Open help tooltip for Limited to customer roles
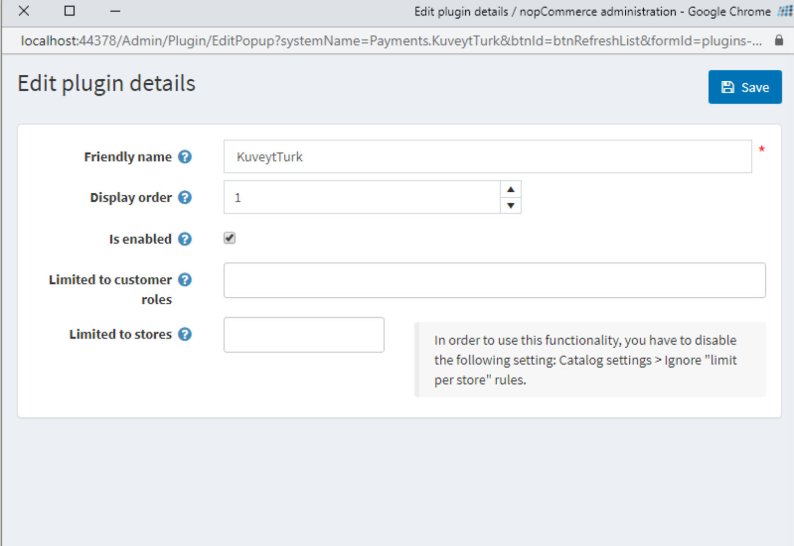The height and width of the screenshot is (546, 794). click(185, 280)
